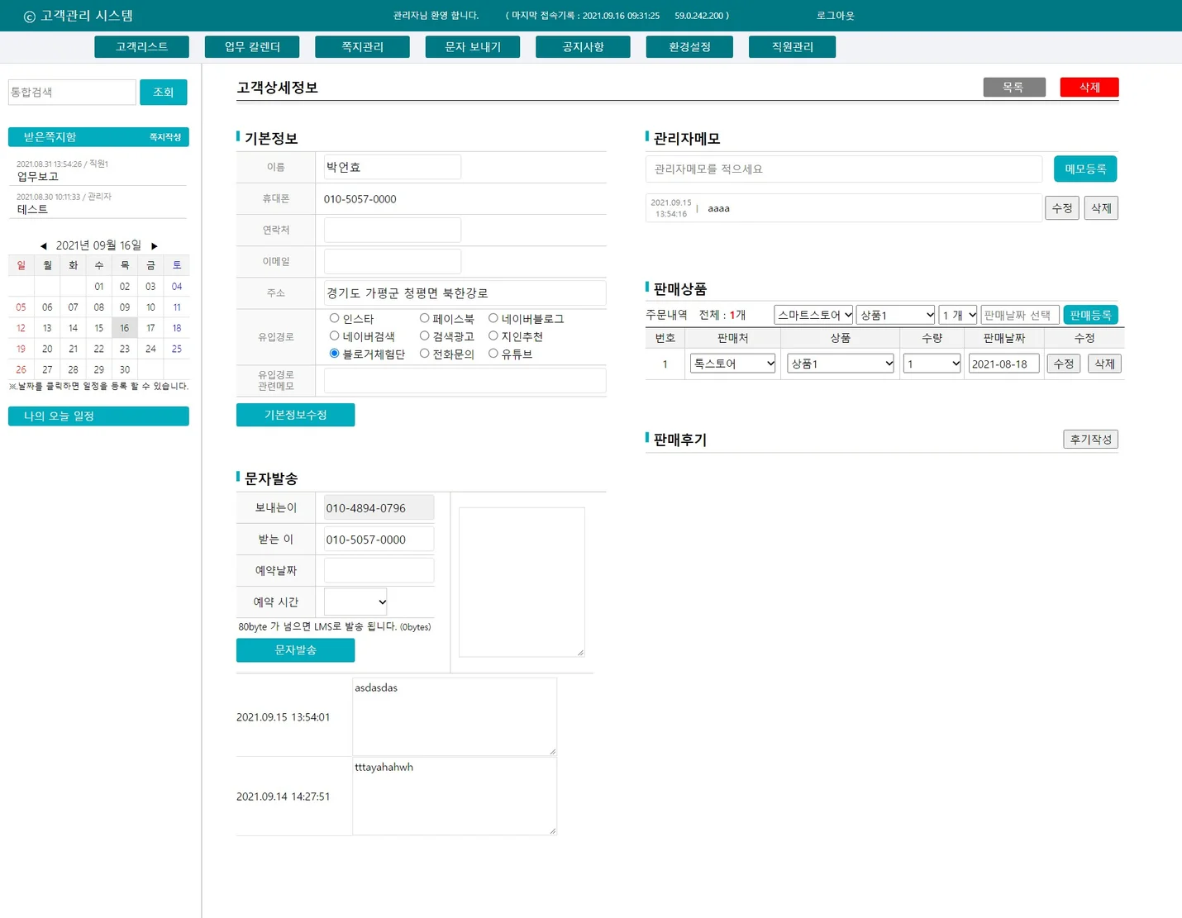Click the tttayahahwh message history textarea
Screen dimensions: 1182x918
pos(455,796)
